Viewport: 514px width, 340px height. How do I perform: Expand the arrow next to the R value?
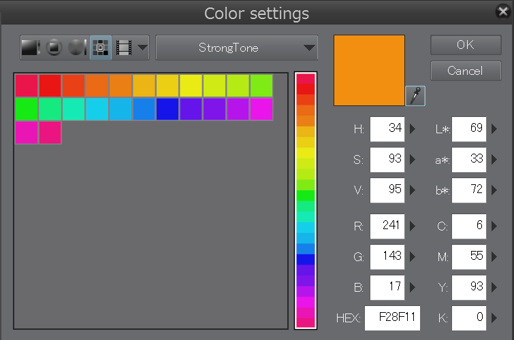coord(413,226)
